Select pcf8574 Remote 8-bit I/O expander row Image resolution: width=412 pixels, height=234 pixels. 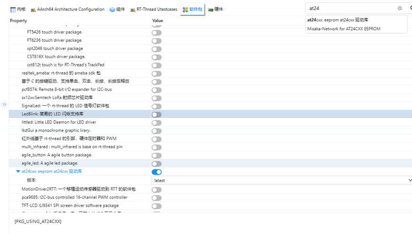click(67, 89)
